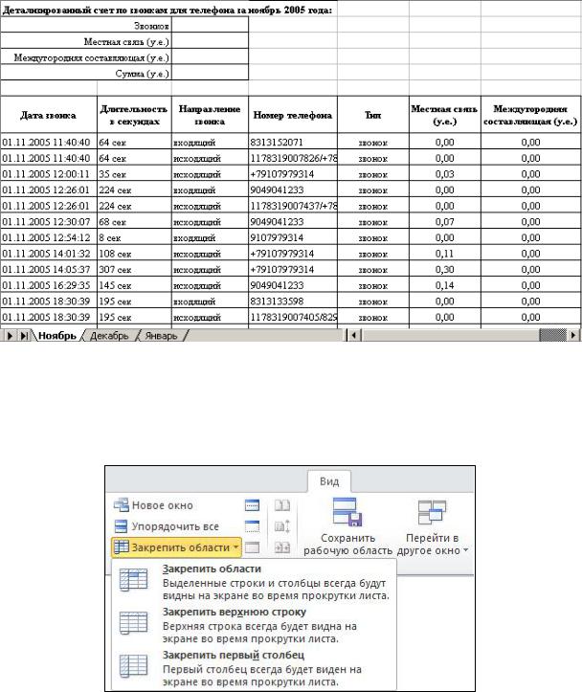This screenshot has width=582, height=692.
Task: Click the Hide window icon next to Упорядочить все
Action: coord(252,526)
